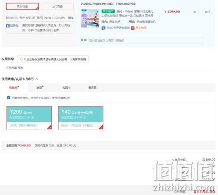Switch to the 领货码 tab
218x195 pixels.
(x=92, y=87)
